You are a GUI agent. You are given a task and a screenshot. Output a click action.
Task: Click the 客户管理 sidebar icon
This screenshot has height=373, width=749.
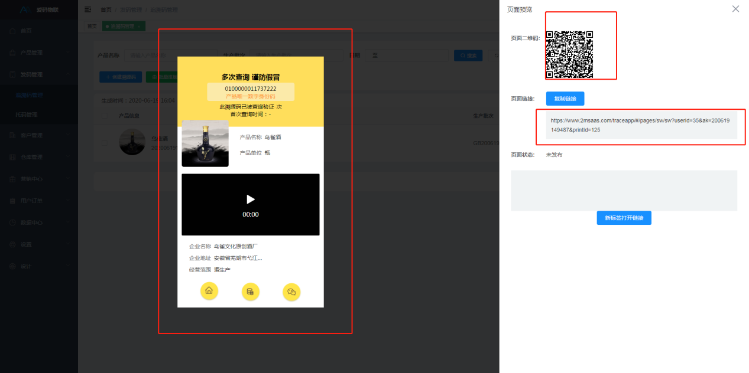[13, 135]
